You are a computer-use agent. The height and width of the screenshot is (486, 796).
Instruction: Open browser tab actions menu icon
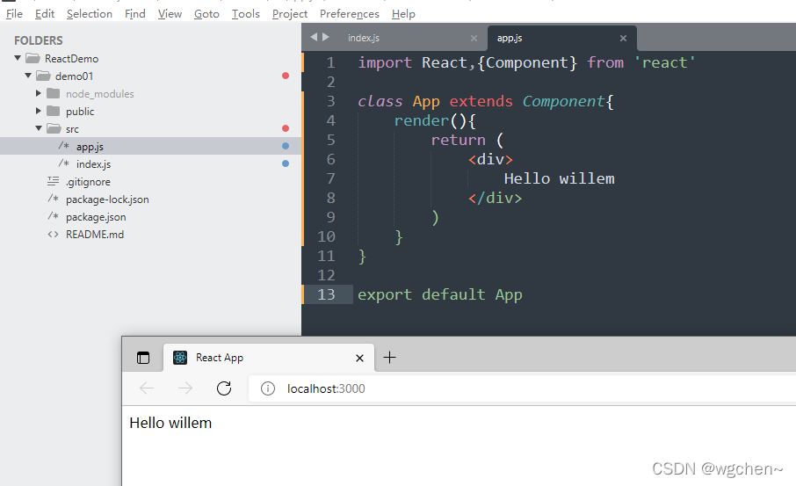pyautogui.click(x=143, y=358)
